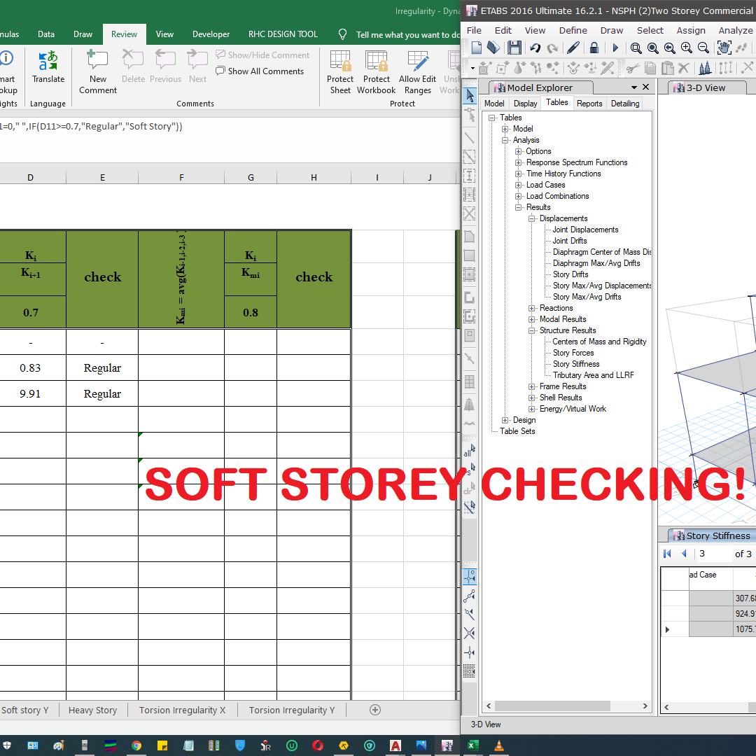The width and height of the screenshot is (756, 756).
Task: Open the Story Stiffness table item
Action: click(x=576, y=364)
